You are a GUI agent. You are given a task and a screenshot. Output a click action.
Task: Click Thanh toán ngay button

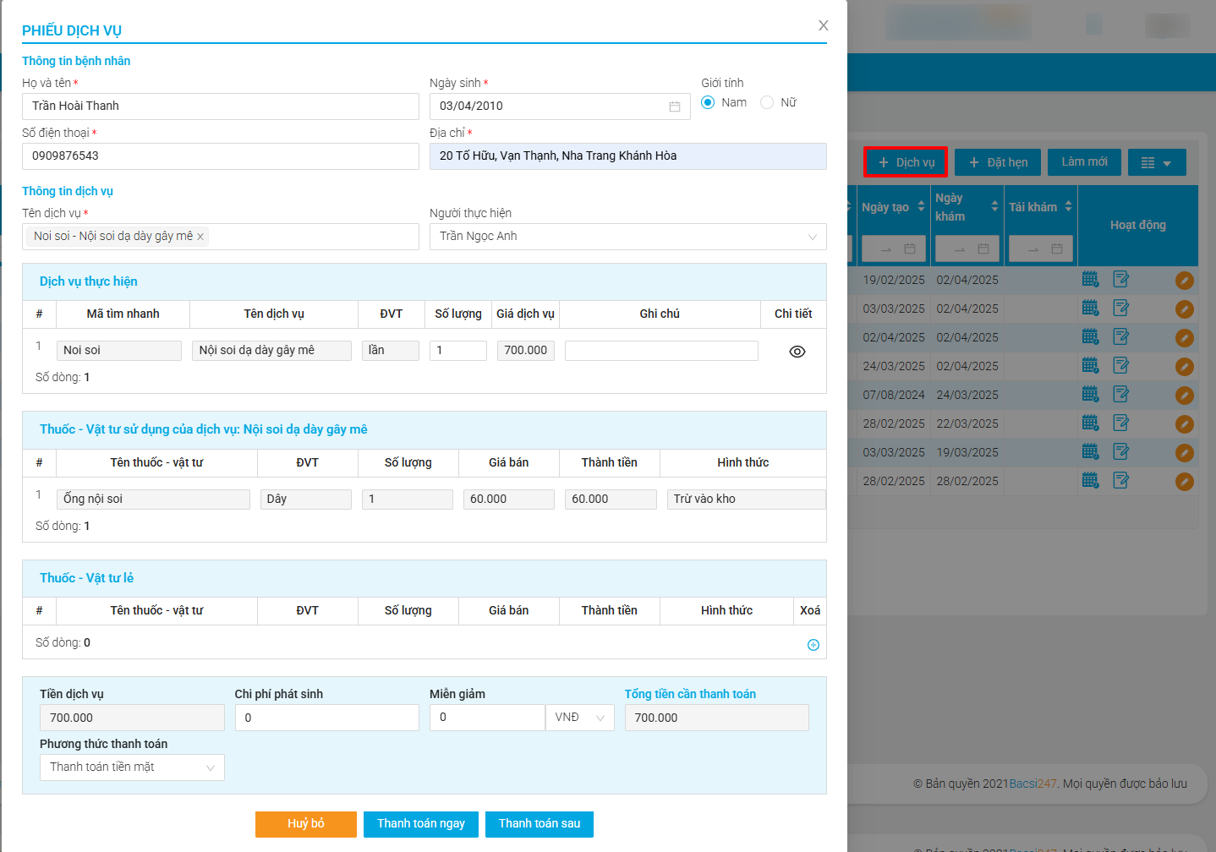click(421, 824)
